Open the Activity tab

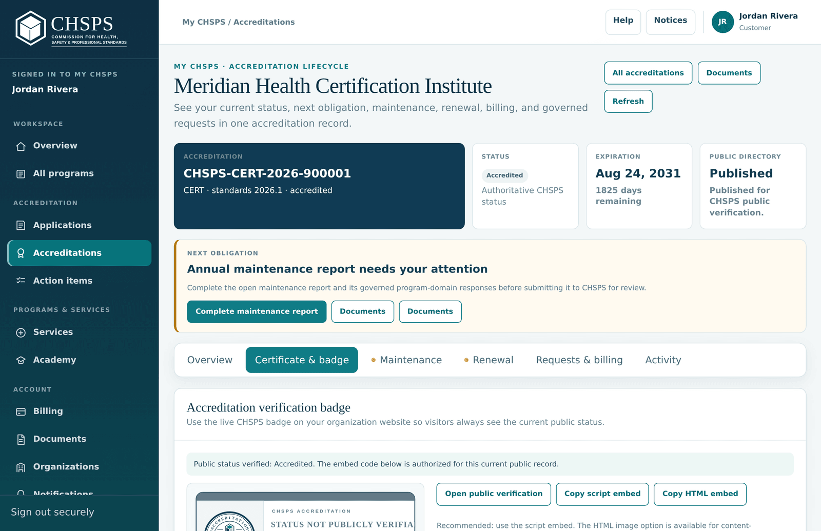point(663,360)
